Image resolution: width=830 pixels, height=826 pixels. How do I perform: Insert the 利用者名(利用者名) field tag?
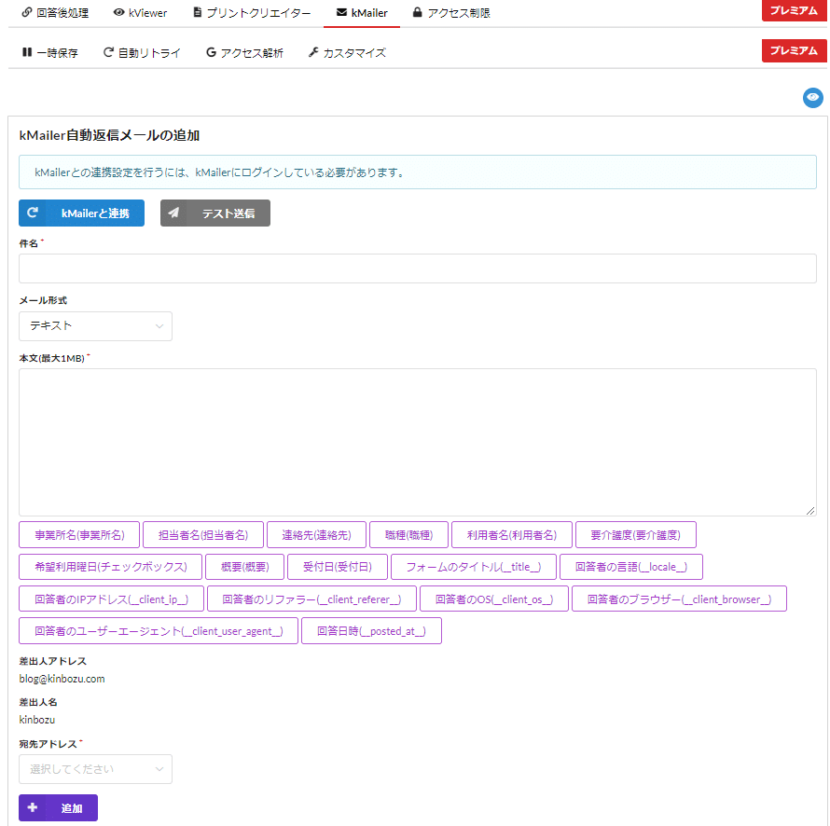click(x=512, y=535)
